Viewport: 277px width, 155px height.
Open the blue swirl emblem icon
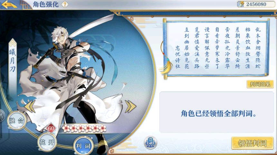click(150, 142)
